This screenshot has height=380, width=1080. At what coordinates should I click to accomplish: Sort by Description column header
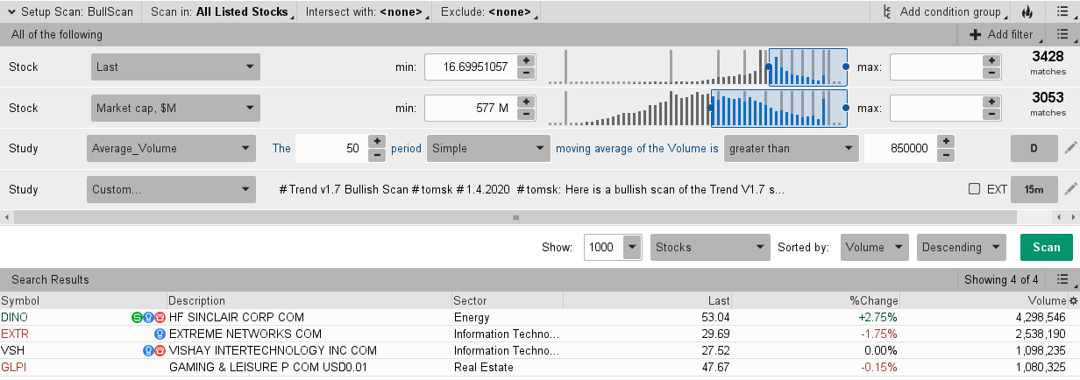309,300
